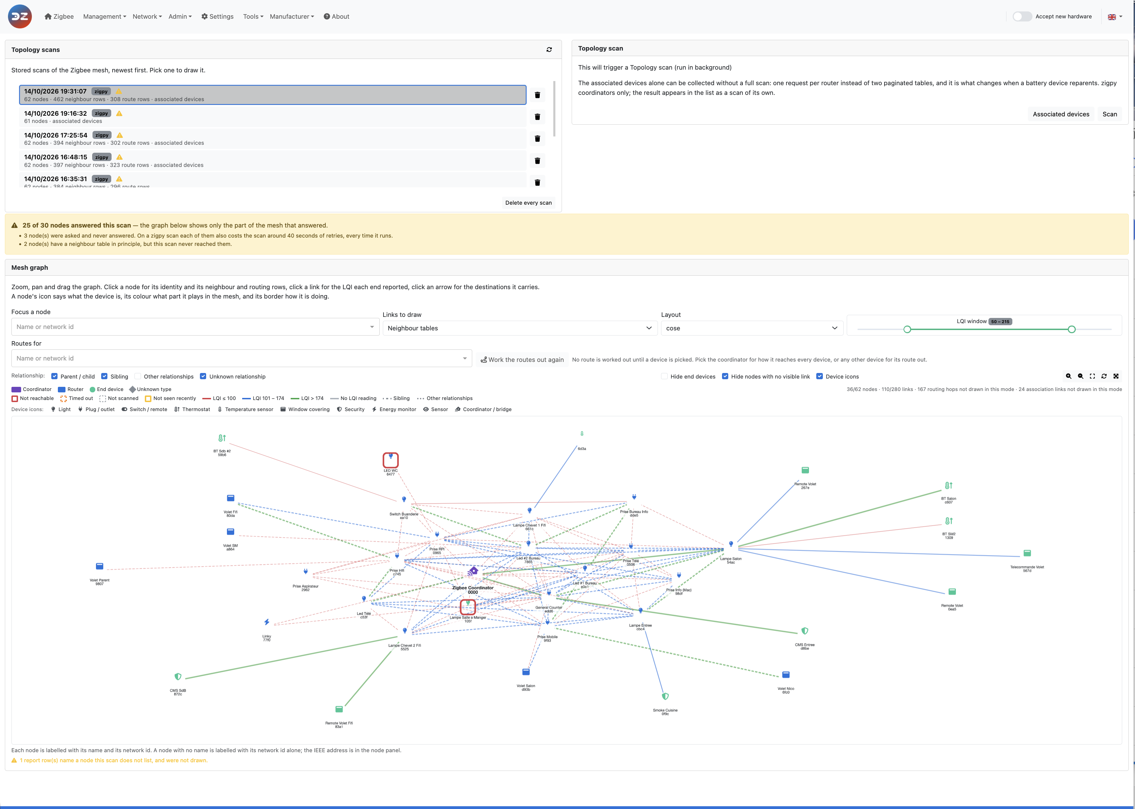Open the Management menu

[x=104, y=16]
